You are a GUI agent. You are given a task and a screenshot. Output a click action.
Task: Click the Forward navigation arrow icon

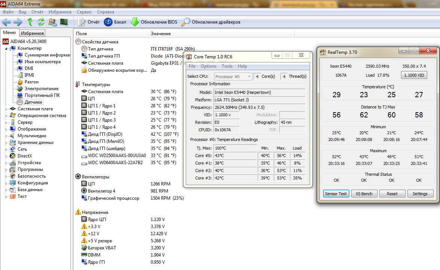pos(18,22)
